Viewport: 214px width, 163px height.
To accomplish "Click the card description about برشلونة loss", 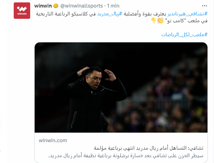I will point(126,155).
